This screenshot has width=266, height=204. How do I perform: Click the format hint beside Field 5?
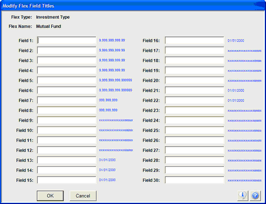tap(115, 80)
